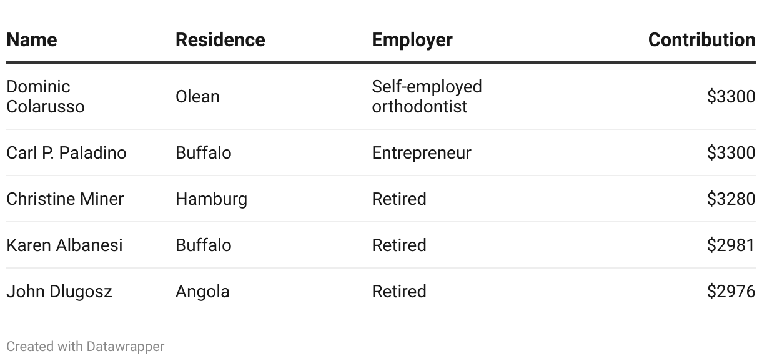Click Dominic Colarusso's $3300 contribution
The width and height of the screenshot is (762, 361).
point(731,97)
